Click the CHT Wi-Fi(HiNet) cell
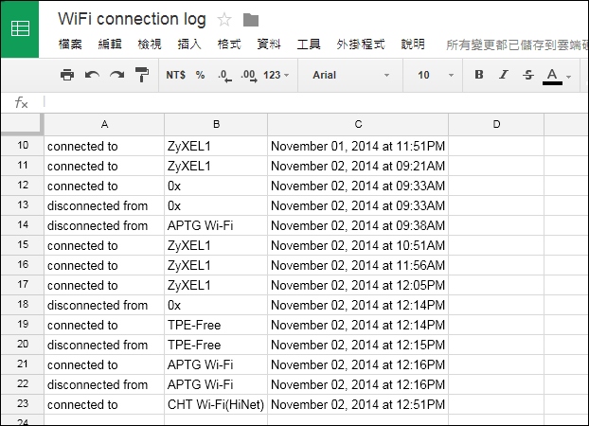 click(x=216, y=404)
